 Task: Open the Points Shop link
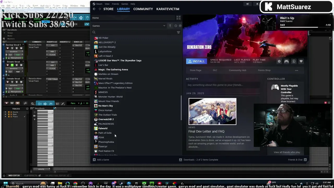[264, 70]
